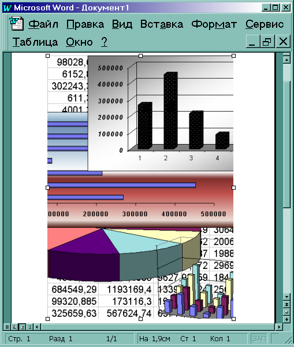Image resolution: width=294 pixels, height=347 pixels.
Task: Open the Вставка menu
Action: [x=162, y=24]
